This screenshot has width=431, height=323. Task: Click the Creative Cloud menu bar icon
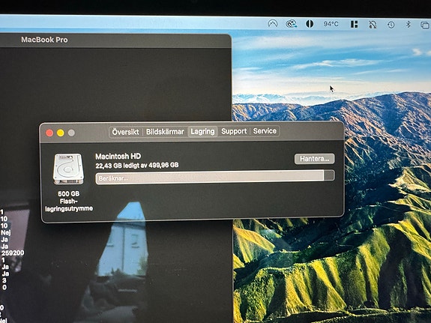pyautogui.click(x=291, y=24)
